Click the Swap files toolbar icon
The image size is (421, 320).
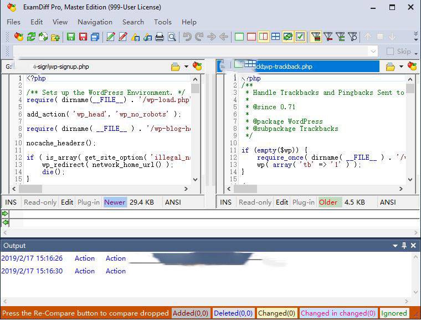point(43,37)
